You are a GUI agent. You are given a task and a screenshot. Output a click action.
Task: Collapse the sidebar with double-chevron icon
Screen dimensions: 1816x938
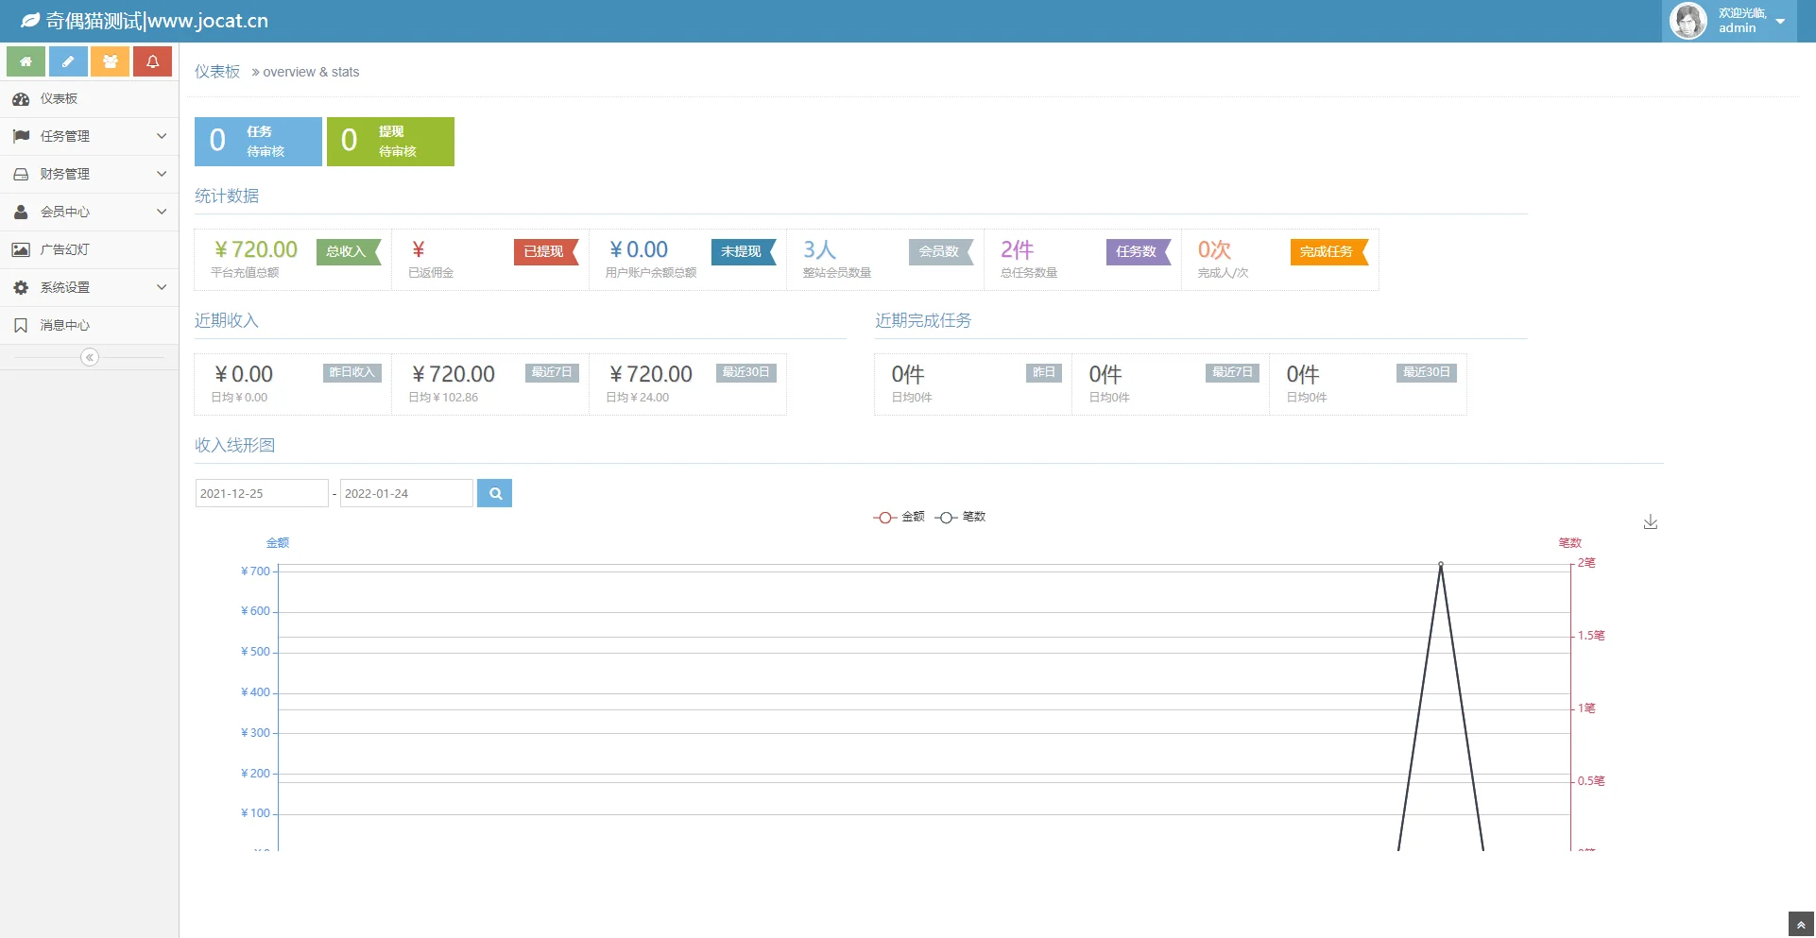90,357
